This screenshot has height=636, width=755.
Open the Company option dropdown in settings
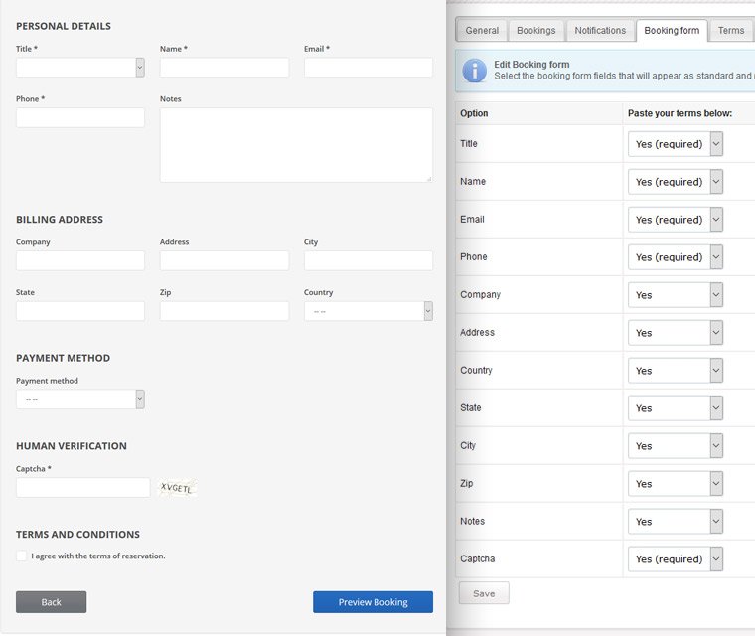tap(676, 295)
